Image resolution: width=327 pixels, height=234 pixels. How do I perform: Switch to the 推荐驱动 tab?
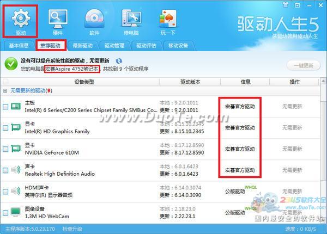(51, 45)
